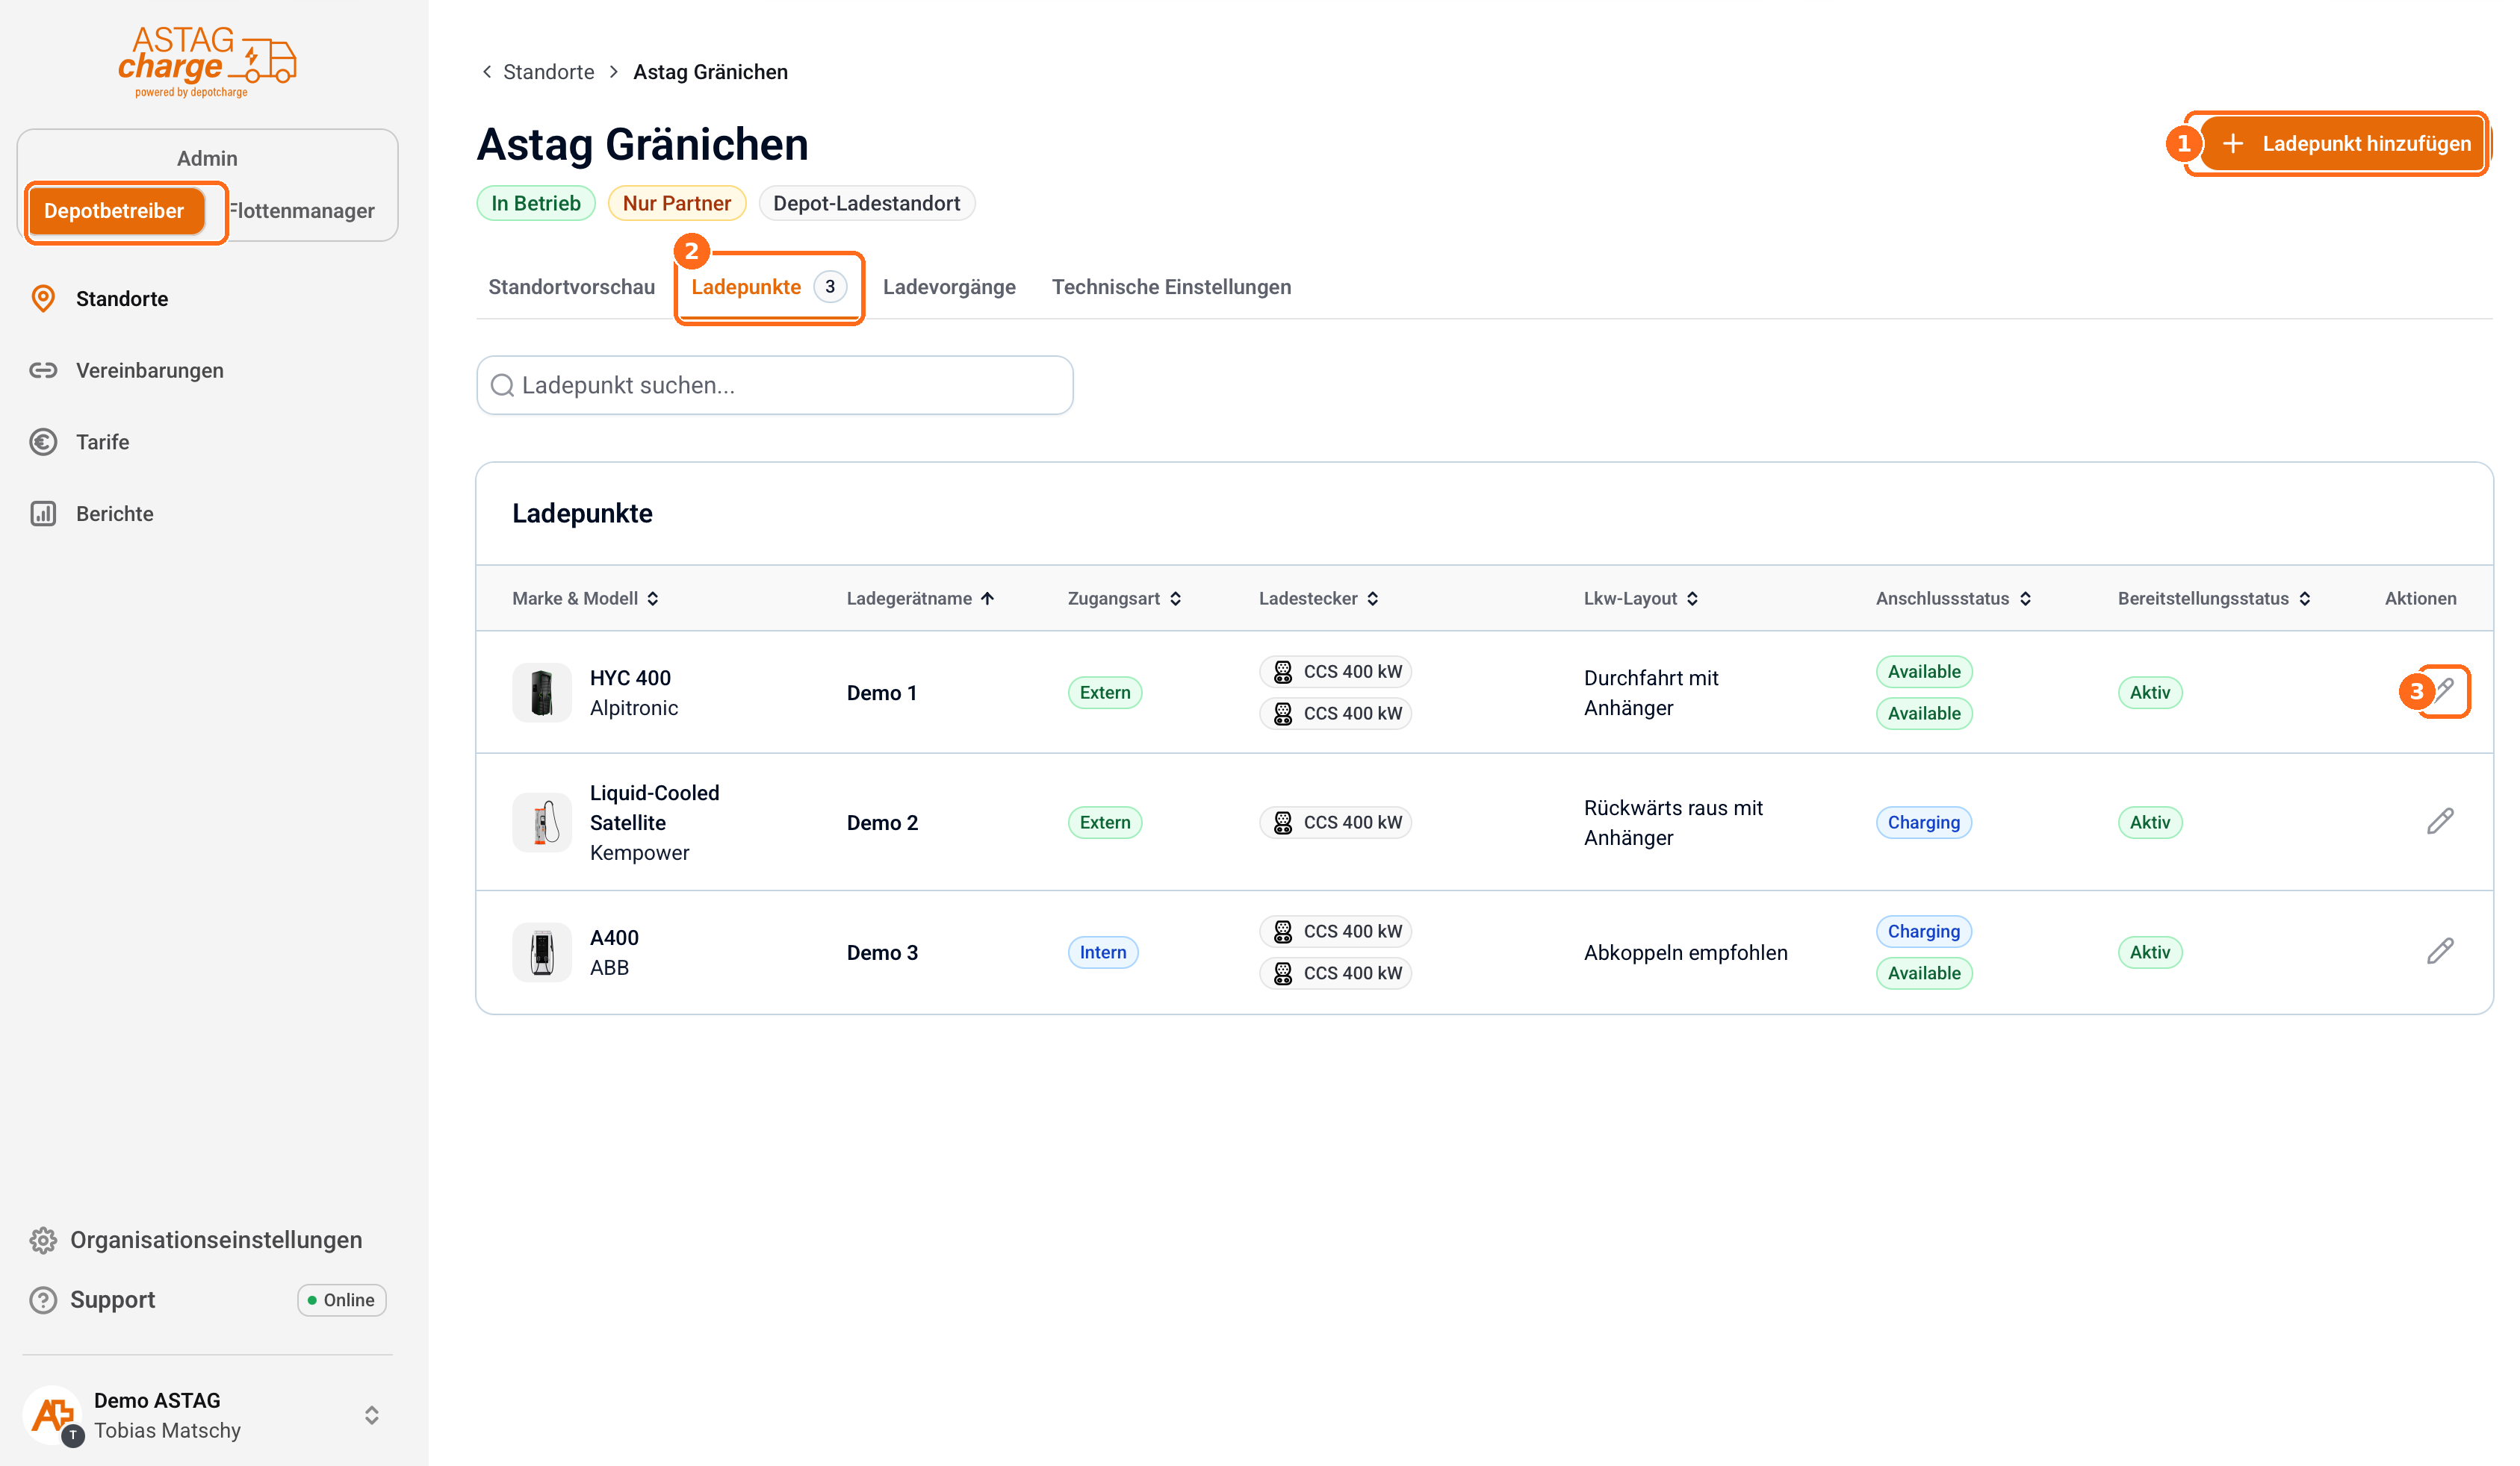Screen dimensions: 2520x1466
Task: Open the Standortvorschau tab
Action: click(x=572, y=288)
